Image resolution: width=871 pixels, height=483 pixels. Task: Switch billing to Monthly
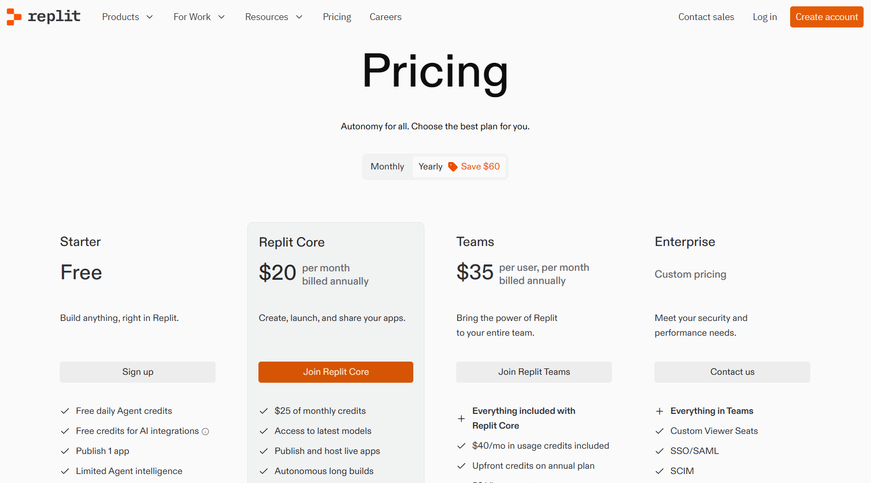[387, 167]
